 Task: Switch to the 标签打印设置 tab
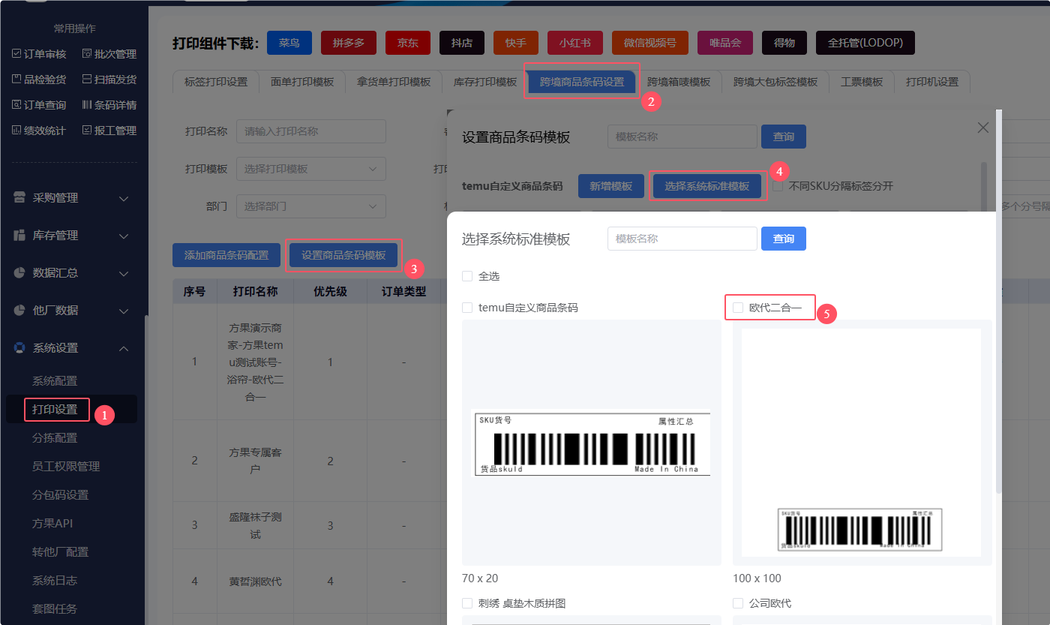(216, 82)
